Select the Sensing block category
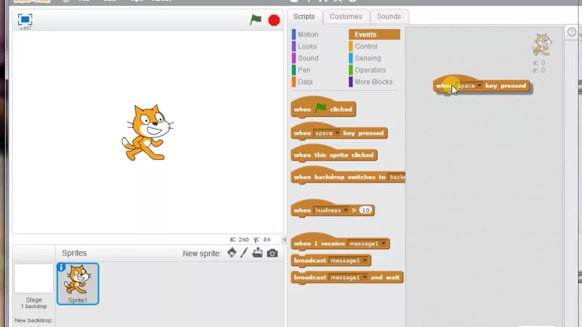 click(x=367, y=58)
